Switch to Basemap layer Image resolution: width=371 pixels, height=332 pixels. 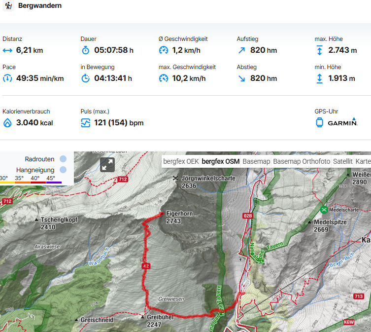tap(256, 161)
